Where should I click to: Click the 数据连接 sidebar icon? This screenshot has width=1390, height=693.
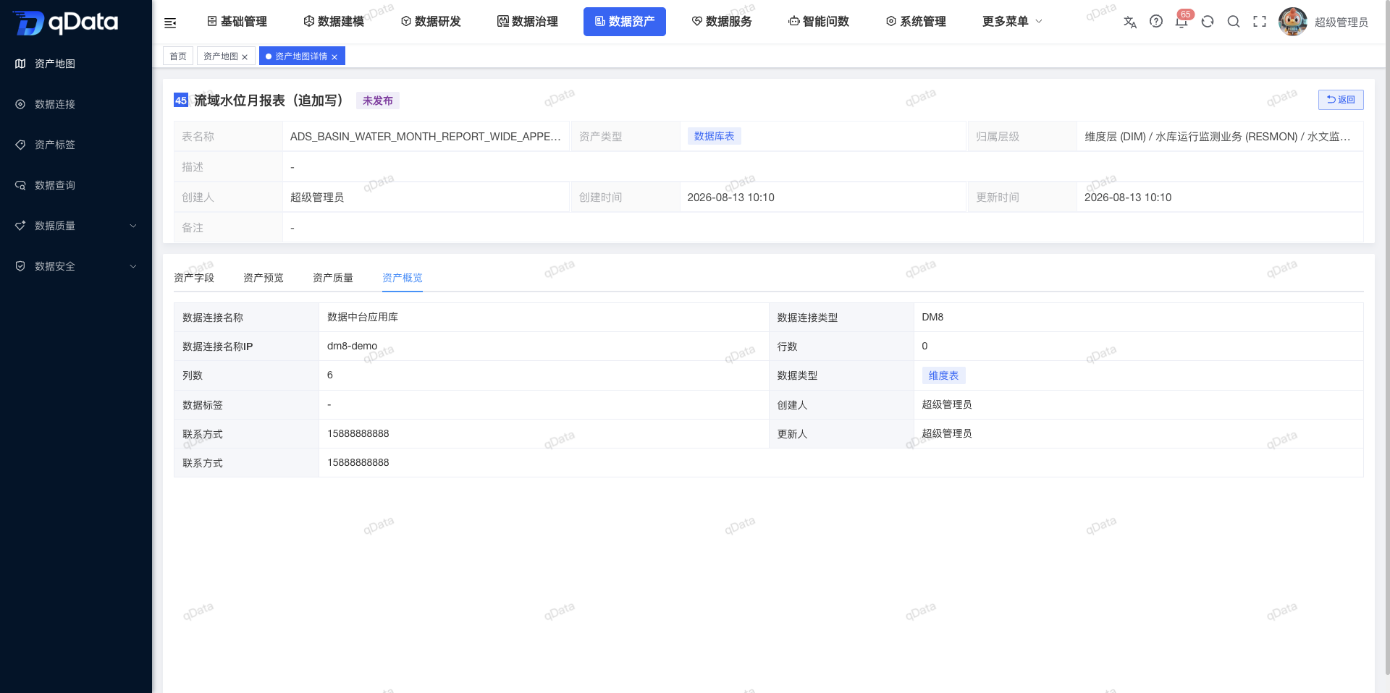coord(20,104)
